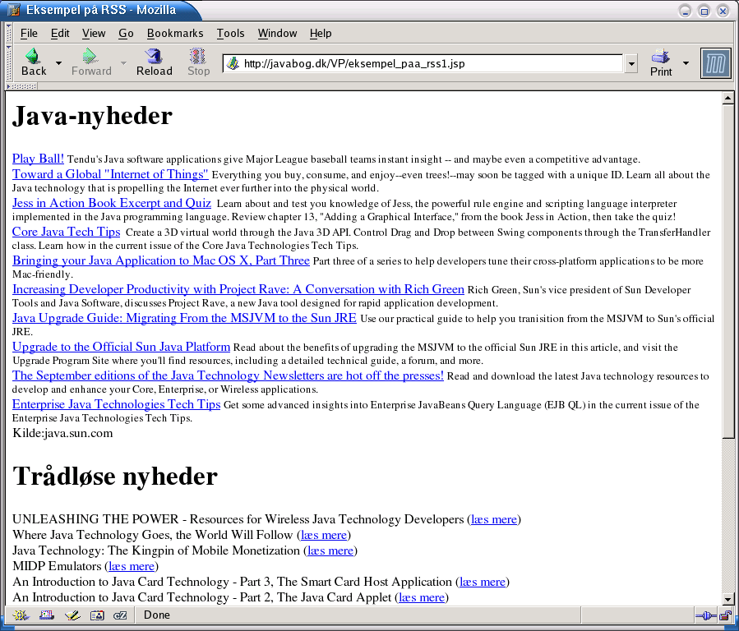
Task: Expand the Print options dropdown arrow
Action: (x=686, y=62)
